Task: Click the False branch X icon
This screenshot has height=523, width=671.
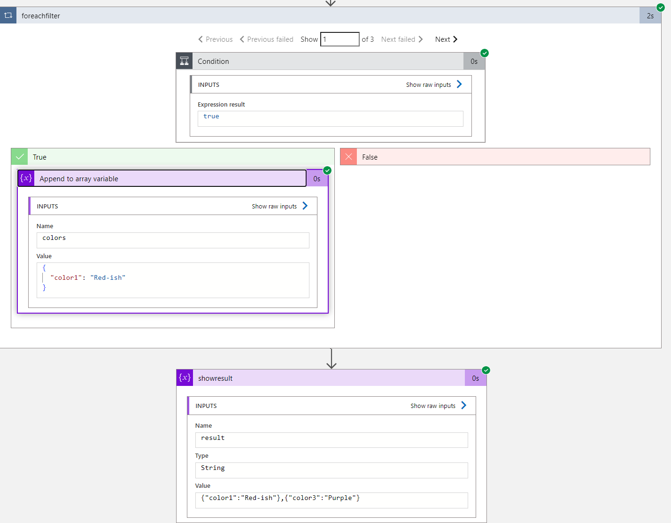Action: (348, 157)
